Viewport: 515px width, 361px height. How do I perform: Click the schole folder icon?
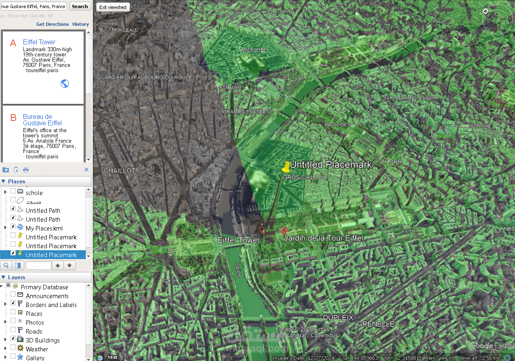20,191
